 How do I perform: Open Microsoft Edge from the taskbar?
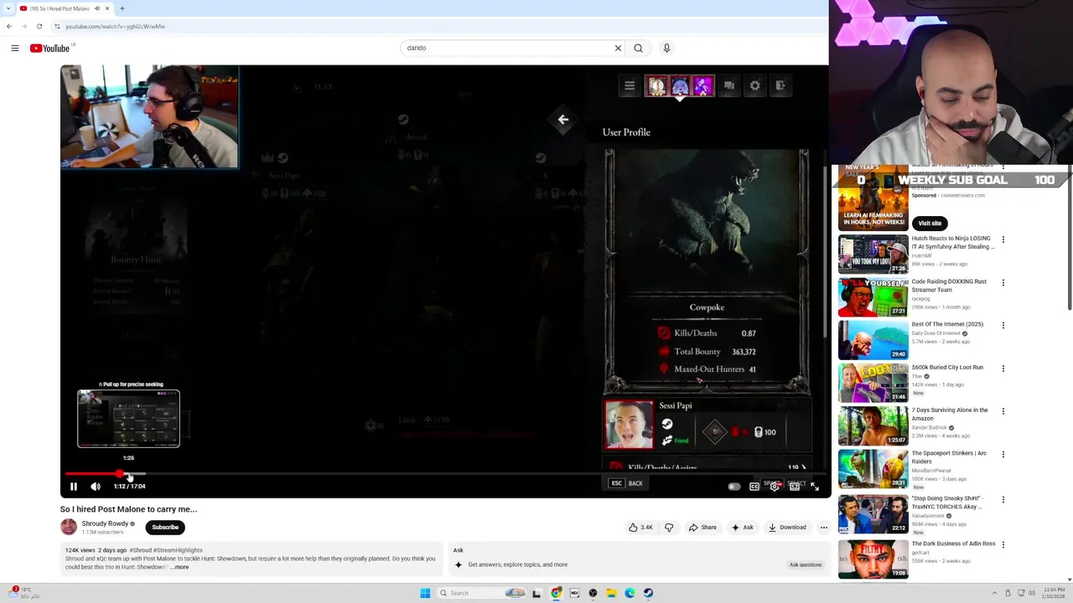pyautogui.click(x=630, y=593)
